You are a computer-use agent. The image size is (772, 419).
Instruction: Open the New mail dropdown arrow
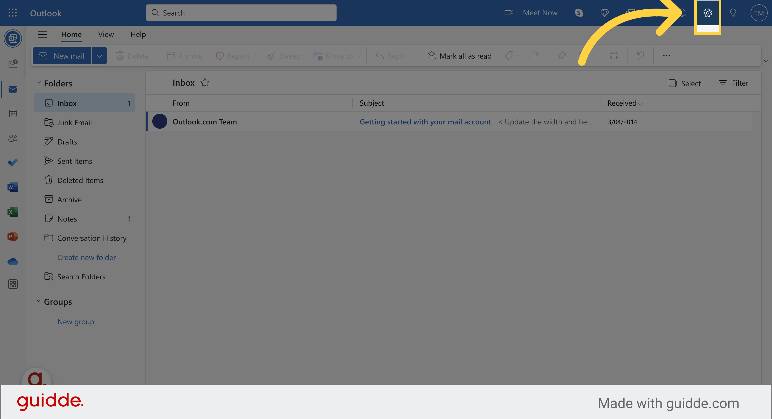pyautogui.click(x=99, y=56)
